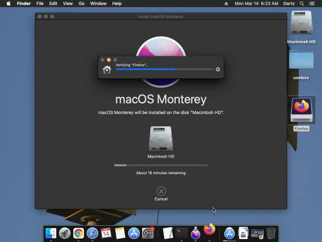Select Macintosh HD drive on desktop
The height and width of the screenshot is (242, 322).
tap(301, 23)
